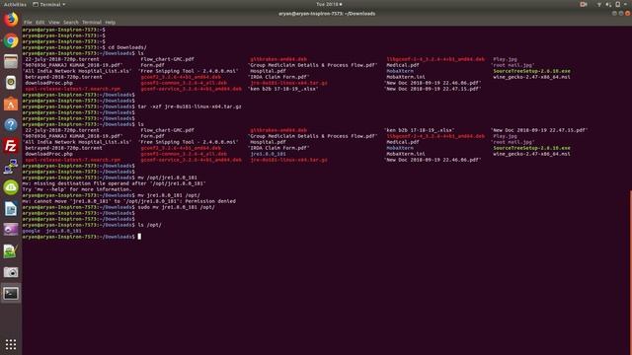Open the Help question-mark dock icon
The width and height of the screenshot is (632, 355).
tap(11, 125)
